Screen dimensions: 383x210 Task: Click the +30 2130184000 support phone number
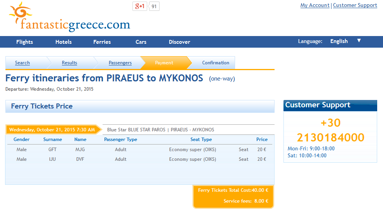point(330,130)
